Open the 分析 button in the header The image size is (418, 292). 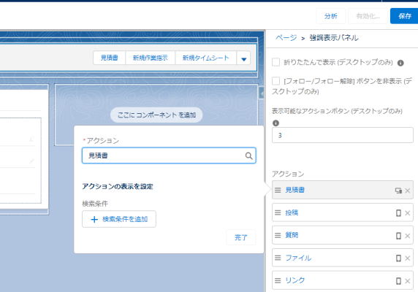pyautogui.click(x=331, y=16)
